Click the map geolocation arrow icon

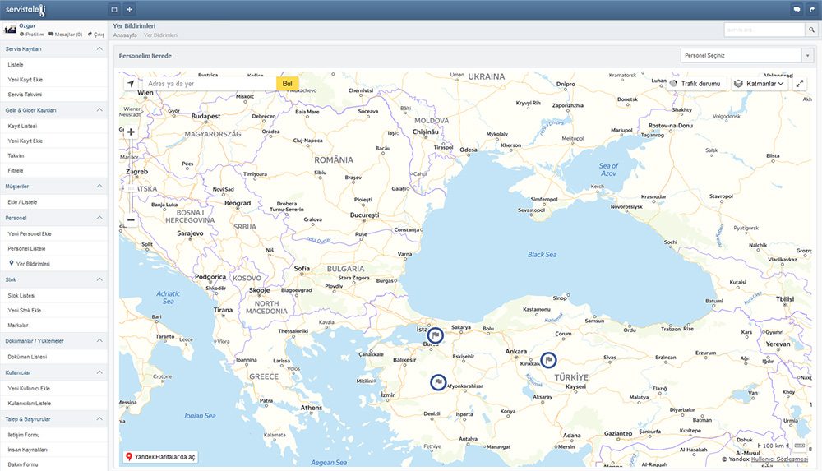[131, 83]
